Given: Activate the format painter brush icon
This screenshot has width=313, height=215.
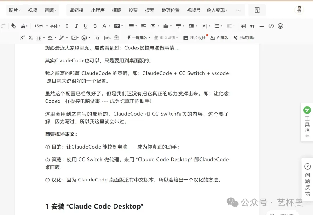Looking at the screenshot, I should click(x=23, y=26).
